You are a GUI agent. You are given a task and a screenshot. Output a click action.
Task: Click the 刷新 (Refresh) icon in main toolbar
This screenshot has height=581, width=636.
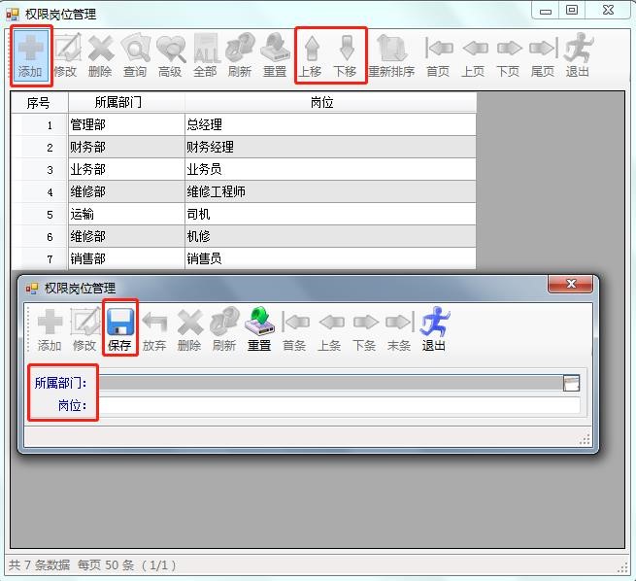click(240, 55)
